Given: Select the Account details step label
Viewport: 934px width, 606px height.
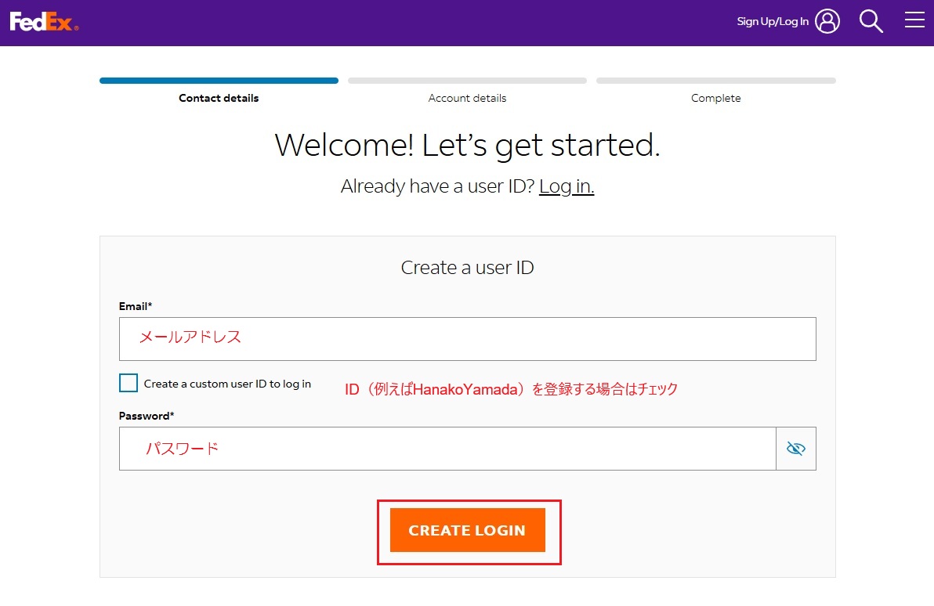Looking at the screenshot, I should point(467,99).
